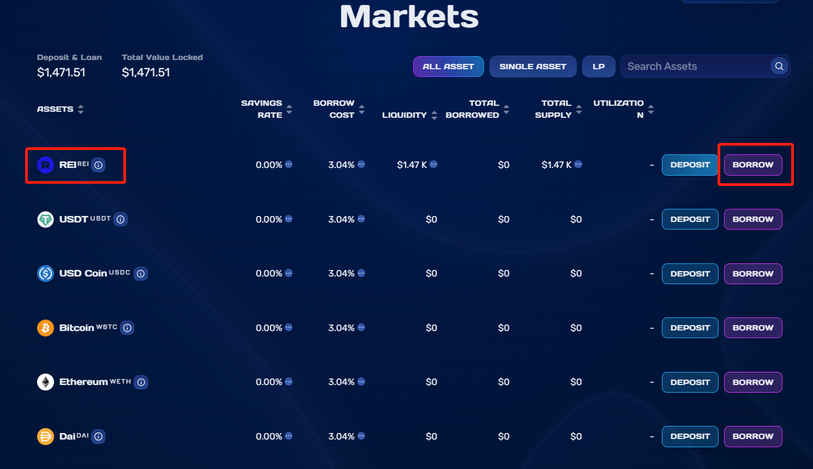Screen dimensions: 813x469
Task: Show Dai borrow cost details dot
Action: 361,436
